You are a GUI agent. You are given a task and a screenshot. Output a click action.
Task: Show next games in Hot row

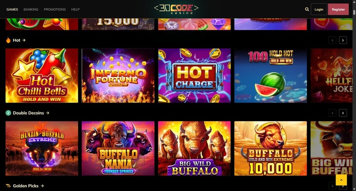click(343, 40)
